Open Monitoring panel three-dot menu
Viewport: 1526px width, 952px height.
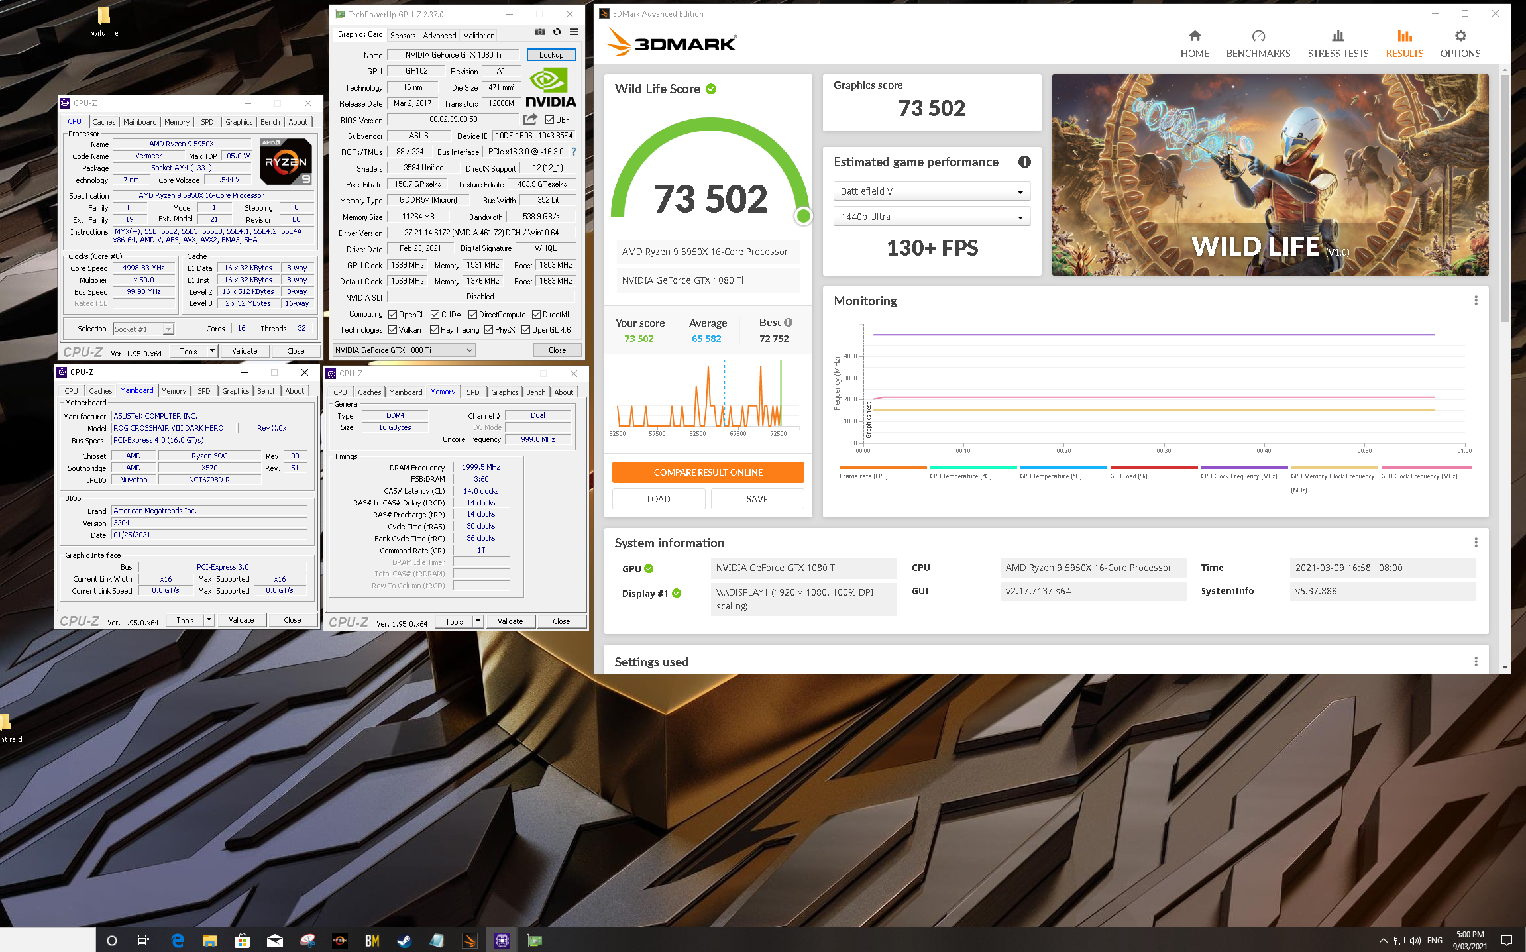tap(1476, 301)
